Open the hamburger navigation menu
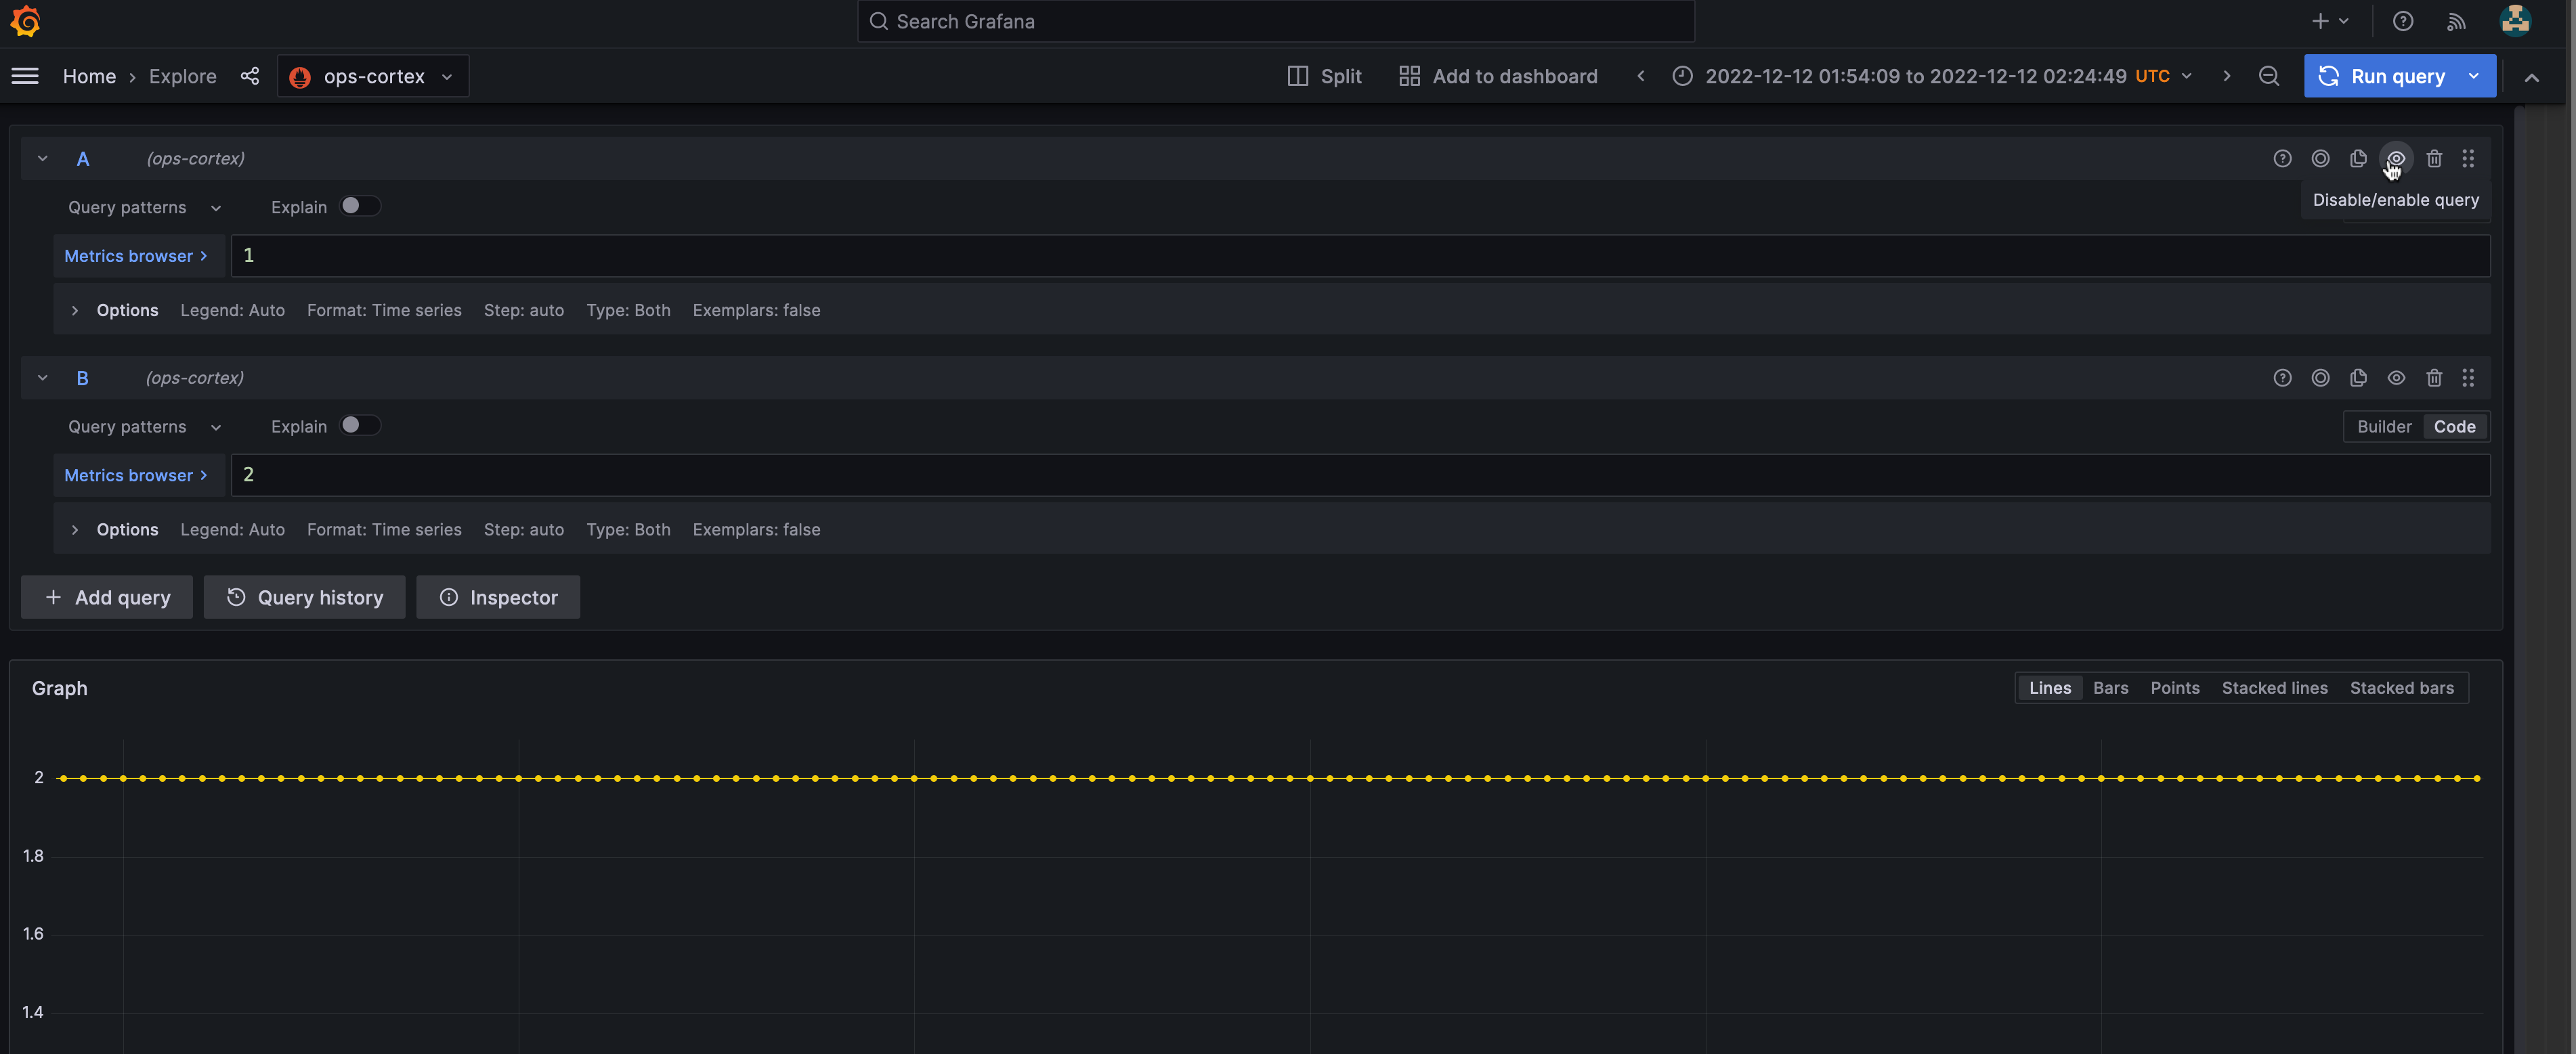 tap(25, 76)
